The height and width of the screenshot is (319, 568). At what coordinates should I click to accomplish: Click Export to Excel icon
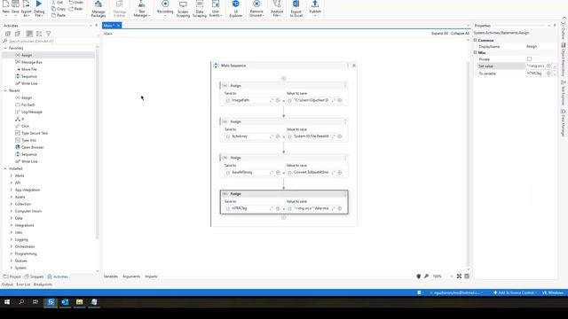point(296,4)
